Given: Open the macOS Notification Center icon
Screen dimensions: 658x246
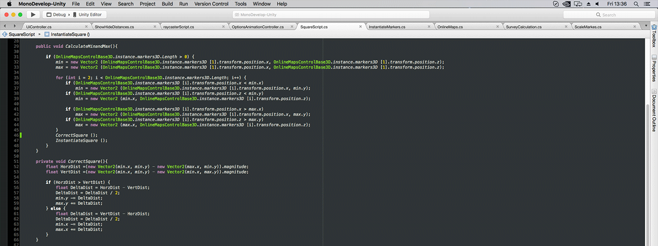Looking at the screenshot, I should coord(649,4).
